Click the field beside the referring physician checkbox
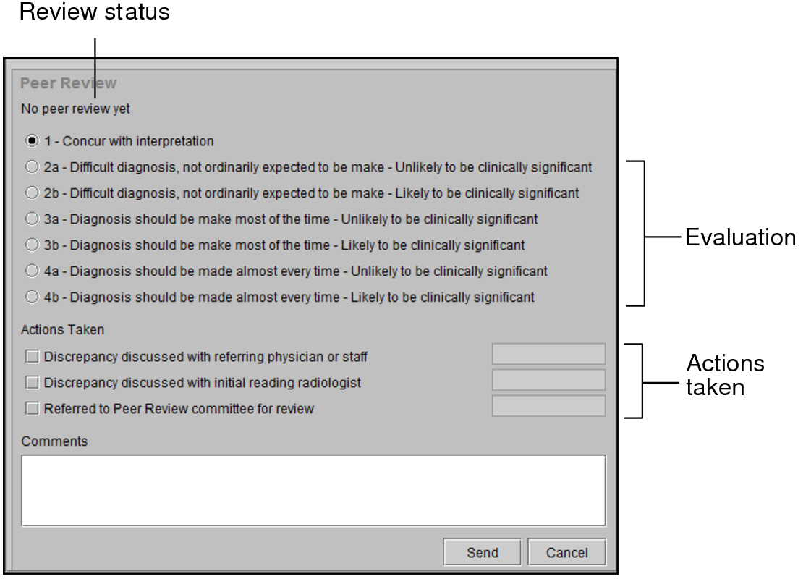 tap(548, 354)
